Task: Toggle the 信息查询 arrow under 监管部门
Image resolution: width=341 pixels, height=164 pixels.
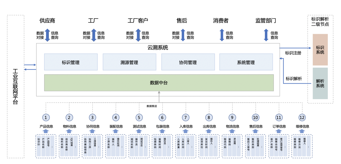Action: pos(266,35)
